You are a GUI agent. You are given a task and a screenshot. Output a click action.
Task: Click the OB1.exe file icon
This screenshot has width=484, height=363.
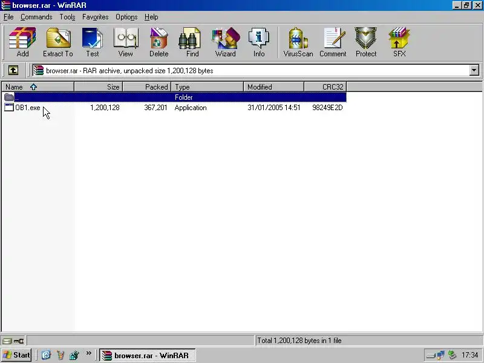point(9,108)
